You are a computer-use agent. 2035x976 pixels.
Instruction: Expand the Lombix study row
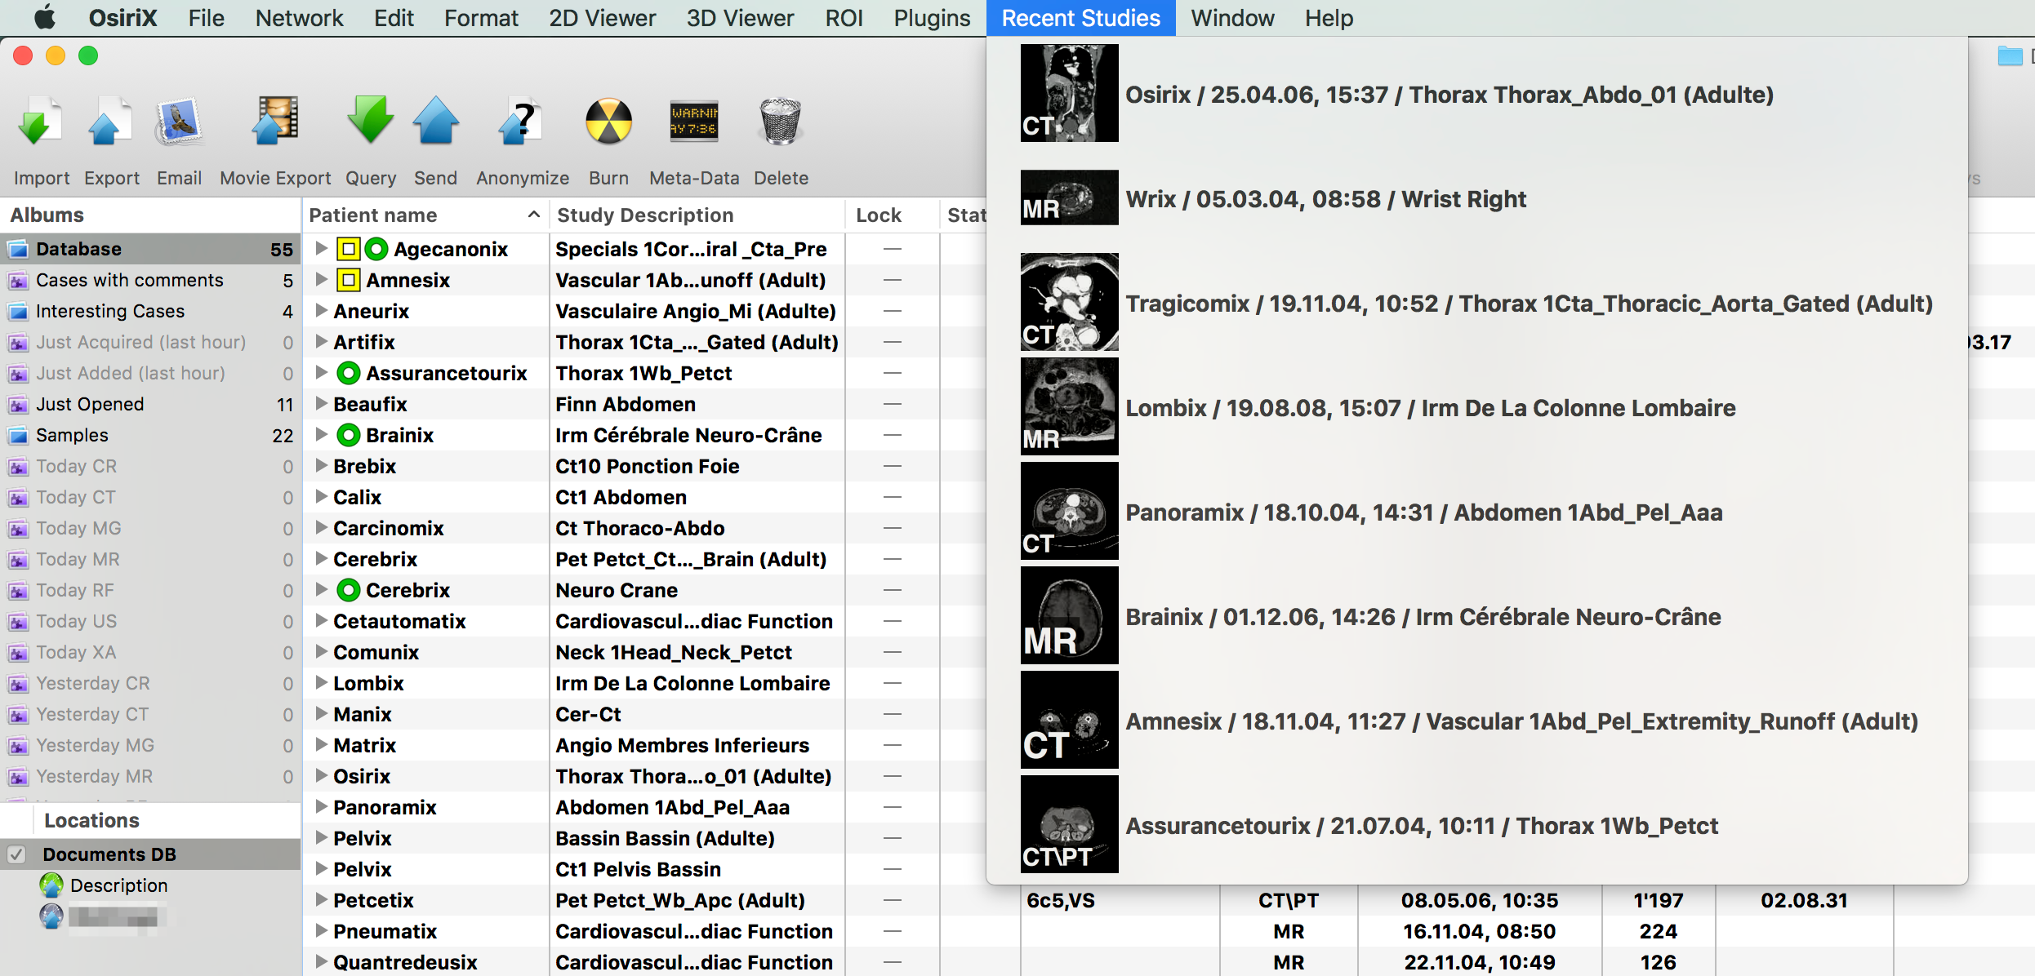tap(321, 682)
